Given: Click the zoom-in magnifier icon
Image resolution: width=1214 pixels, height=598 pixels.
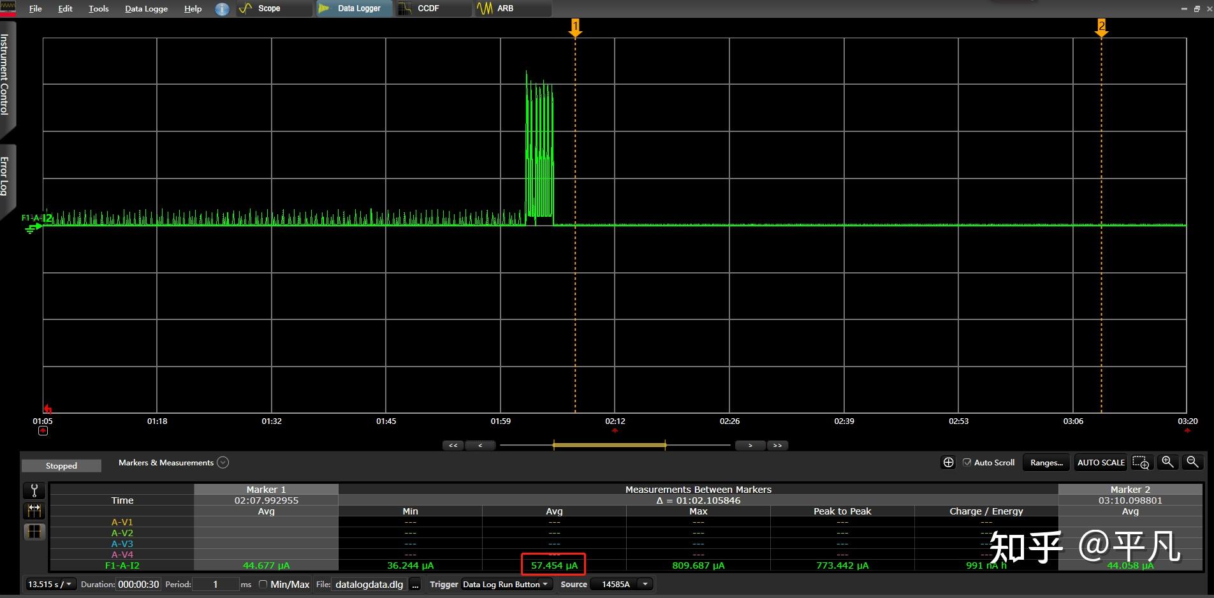Looking at the screenshot, I should [x=1167, y=462].
